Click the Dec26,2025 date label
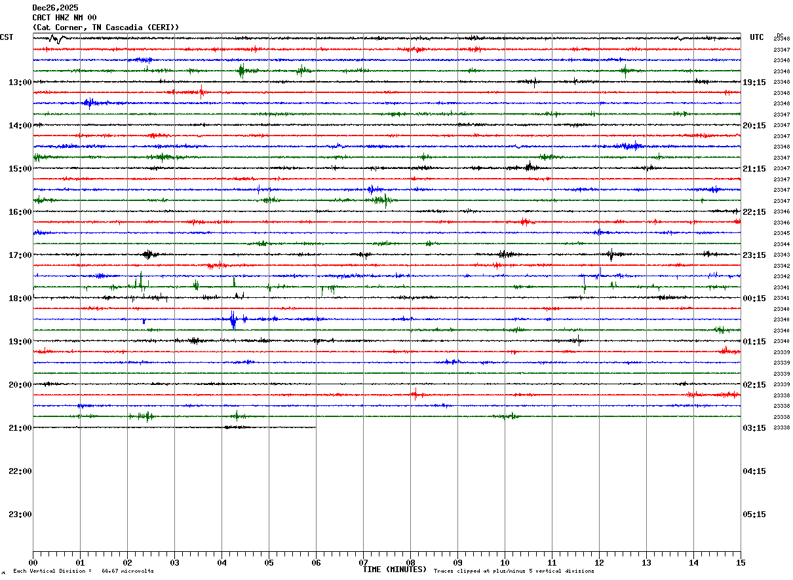 [x=55, y=8]
